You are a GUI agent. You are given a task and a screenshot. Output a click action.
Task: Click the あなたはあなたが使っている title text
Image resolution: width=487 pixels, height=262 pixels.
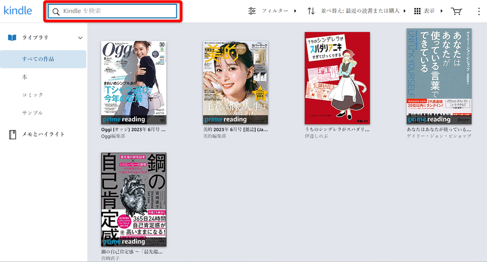tap(439, 129)
